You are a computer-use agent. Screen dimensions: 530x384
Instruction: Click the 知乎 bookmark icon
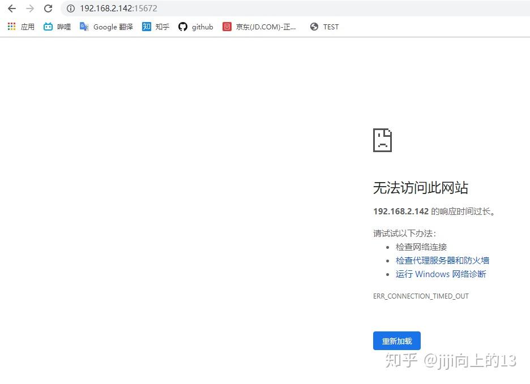click(147, 27)
